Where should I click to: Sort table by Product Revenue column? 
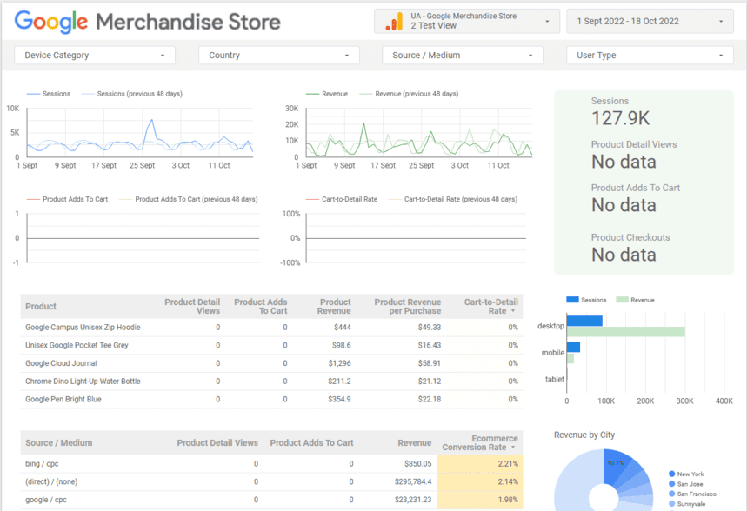pos(334,306)
